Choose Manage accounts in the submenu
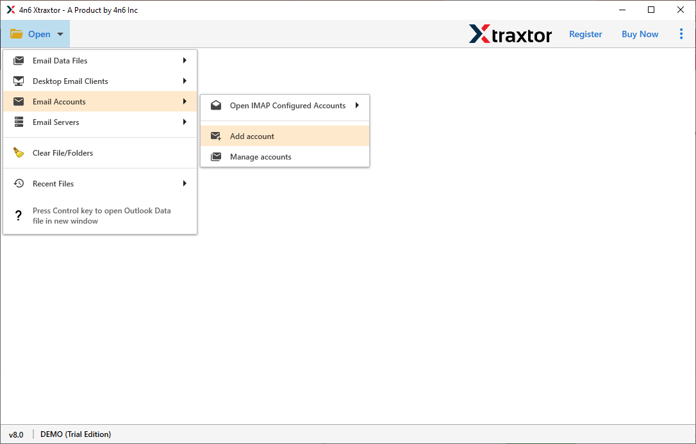 pyautogui.click(x=261, y=156)
